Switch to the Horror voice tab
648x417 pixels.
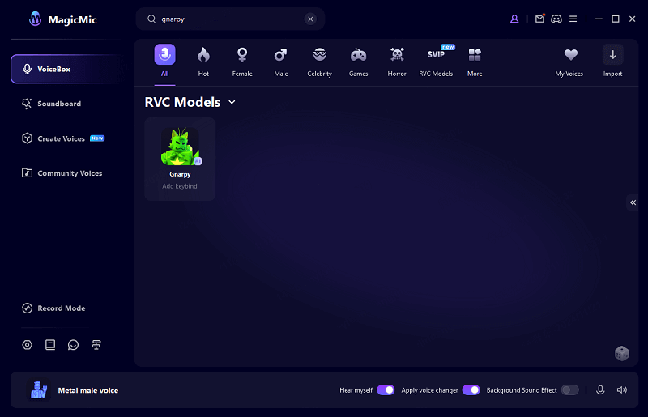coord(397,62)
